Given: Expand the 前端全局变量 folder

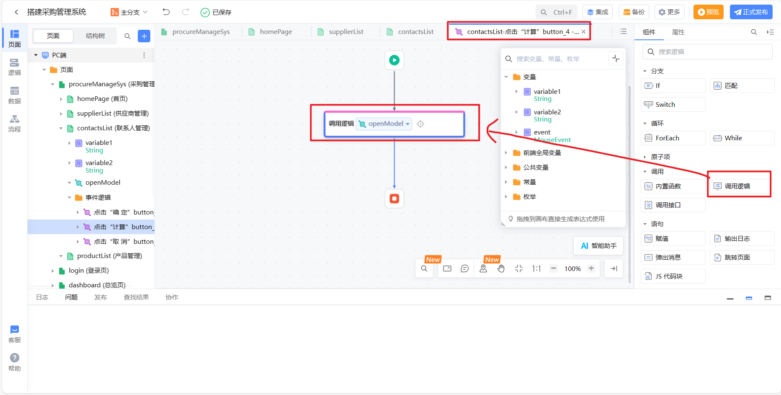Looking at the screenshot, I should 506,153.
